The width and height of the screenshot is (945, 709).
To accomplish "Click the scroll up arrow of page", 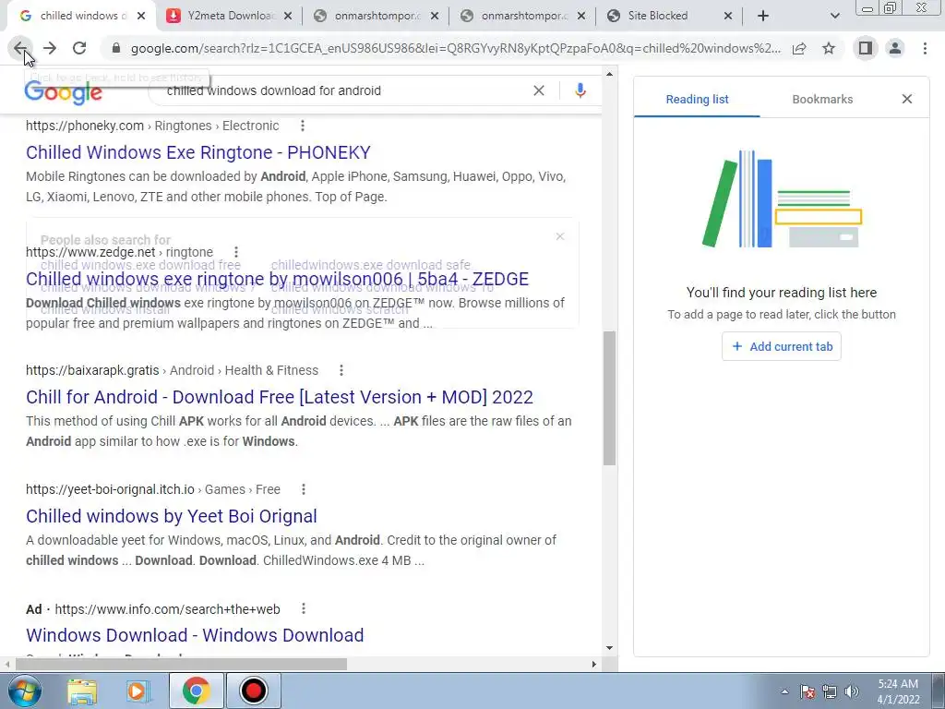I will [x=609, y=74].
